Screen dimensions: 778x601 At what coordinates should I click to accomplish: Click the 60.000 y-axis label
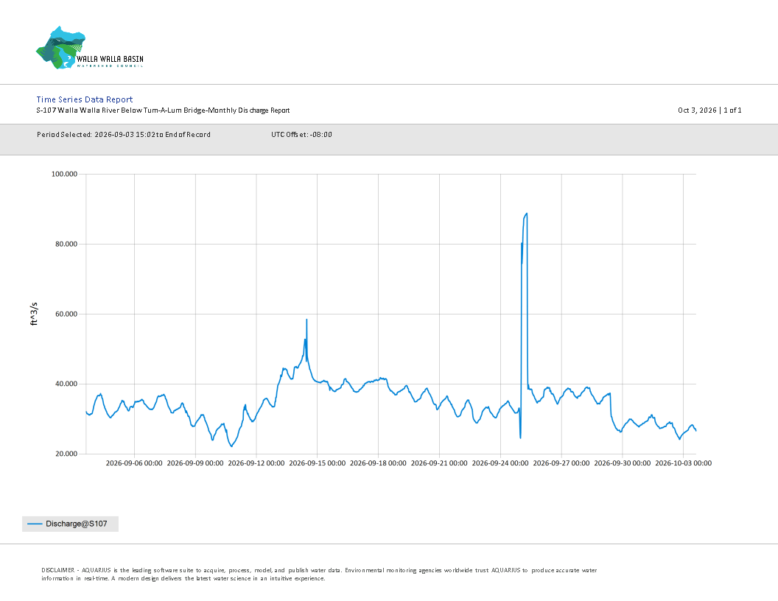(66, 314)
